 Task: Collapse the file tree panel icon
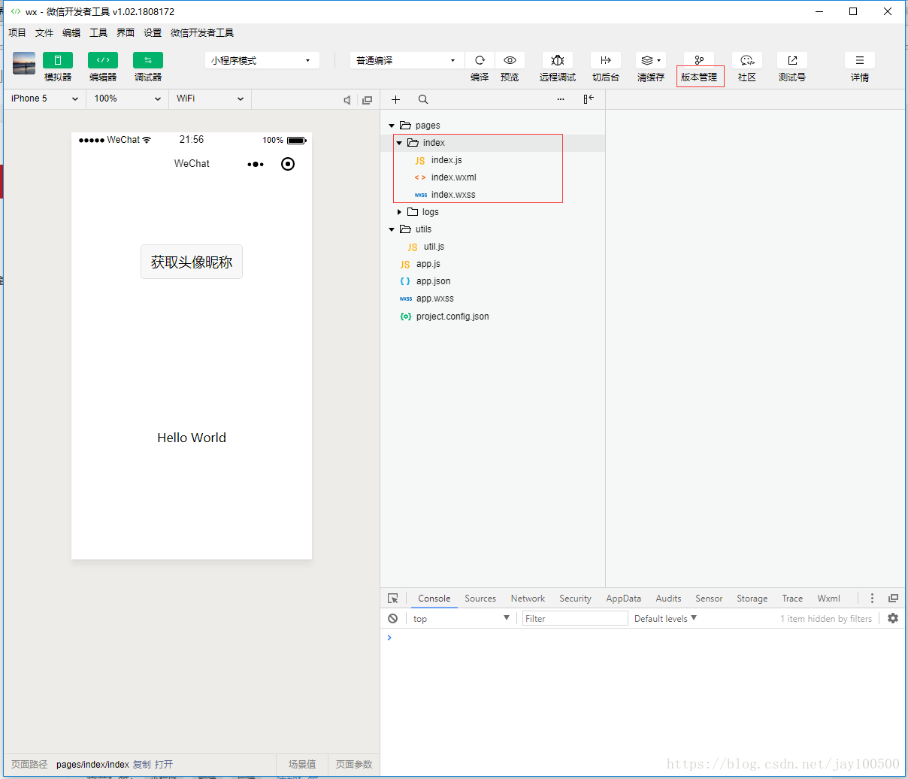click(589, 99)
